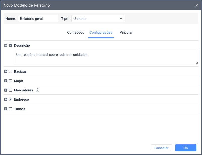Open the Tipo dropdown showing Unidade
This screenshot has height=155, width=202.
[98, 19]
